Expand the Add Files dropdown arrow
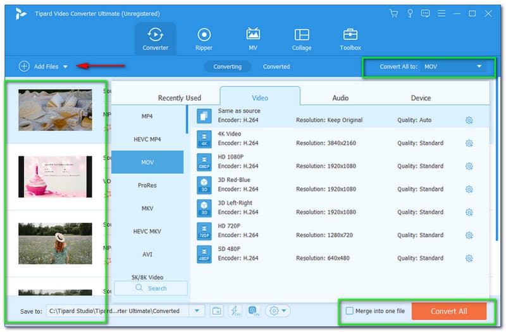Viewport: 506px width, 332px height. 65,66
